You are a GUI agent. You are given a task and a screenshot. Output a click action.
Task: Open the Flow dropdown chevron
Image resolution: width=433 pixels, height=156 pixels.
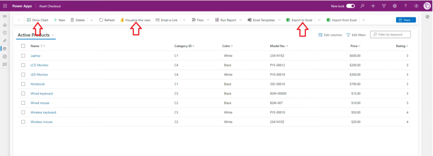click(x=208, y=20)
